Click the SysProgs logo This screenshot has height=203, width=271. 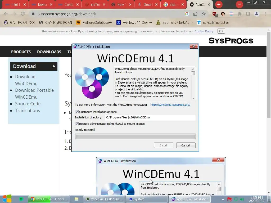coord(231,41)
